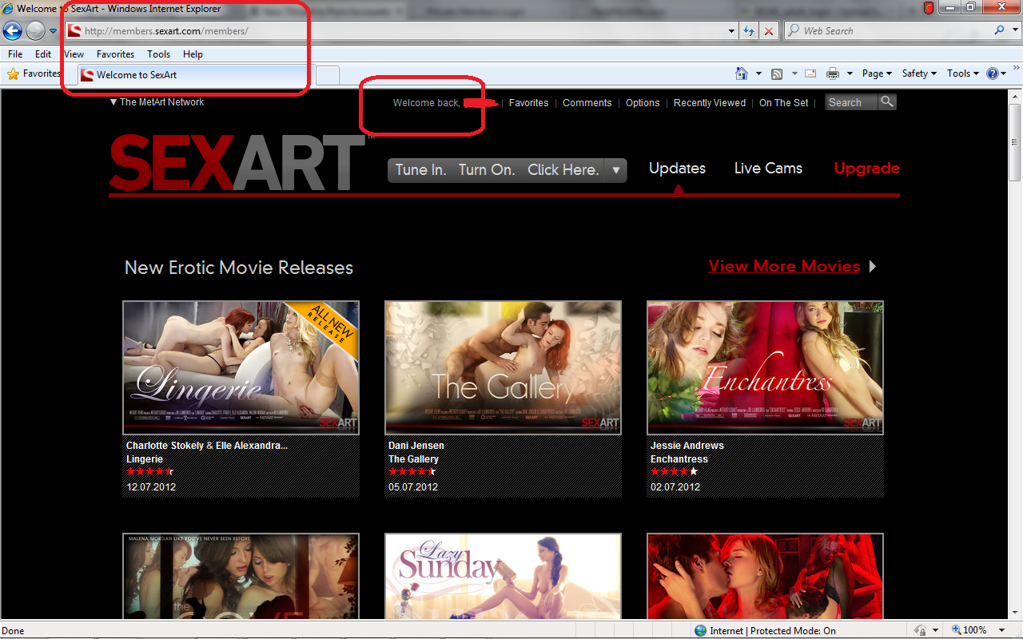1023x639 pixels.
Task: Stop page loading with the red X
Action: pyautogui.click(x=769, y=31)
